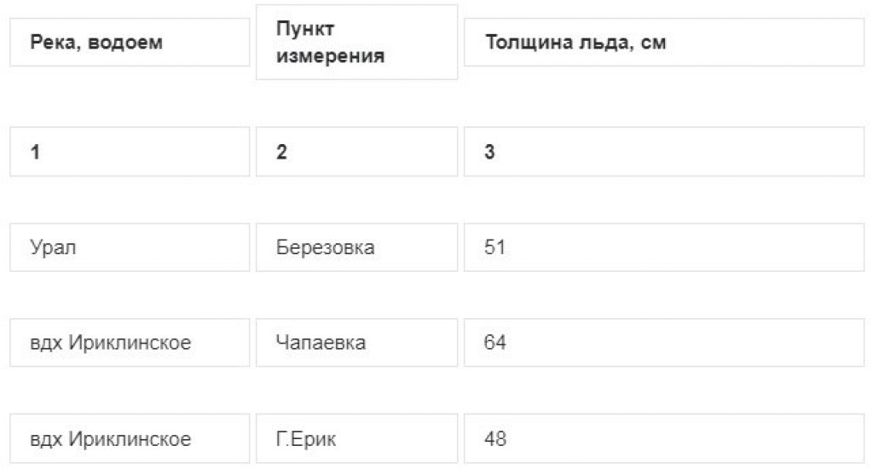Screen dimensions: 873x469
Task: Click the word 'Пункт' in the header
Action: point(305,28)
